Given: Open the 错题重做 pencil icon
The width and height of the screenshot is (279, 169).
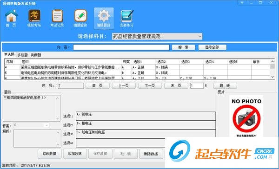Looking at the screenshot, I should click(x=80, y=18).
